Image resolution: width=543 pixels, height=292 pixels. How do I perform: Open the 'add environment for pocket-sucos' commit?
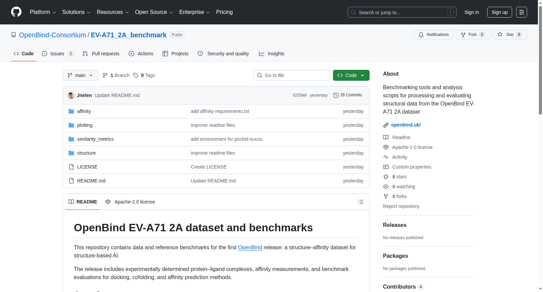coord(226,139)
